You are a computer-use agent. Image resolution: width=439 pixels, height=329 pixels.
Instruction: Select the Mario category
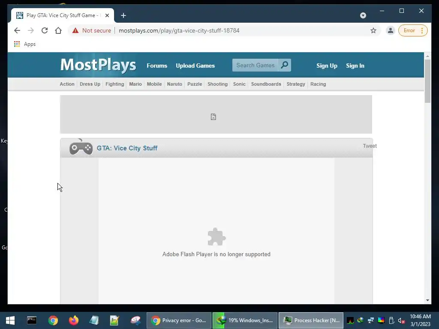click(x=135, y=84)
